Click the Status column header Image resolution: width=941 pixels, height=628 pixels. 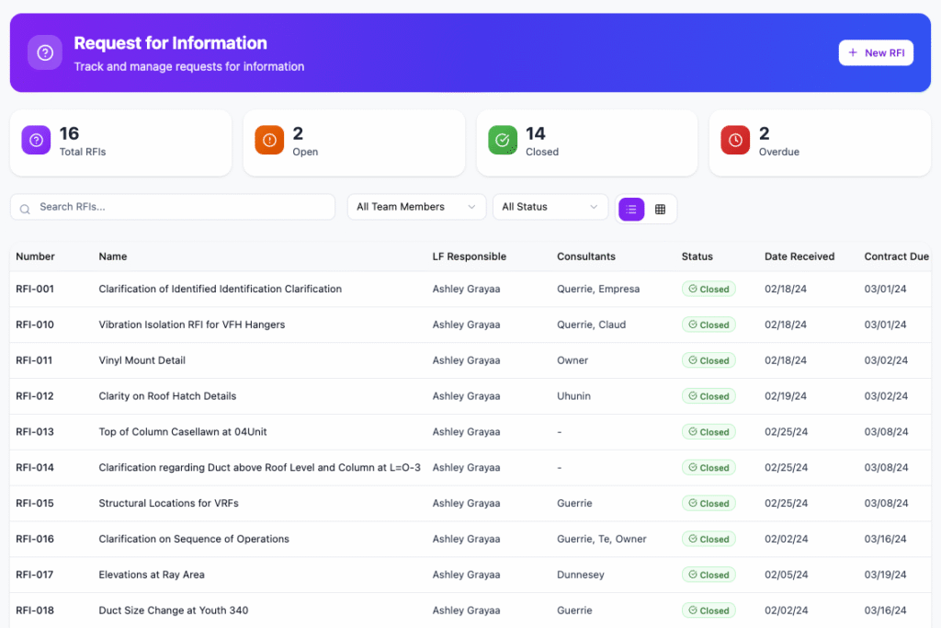[697, 257]
